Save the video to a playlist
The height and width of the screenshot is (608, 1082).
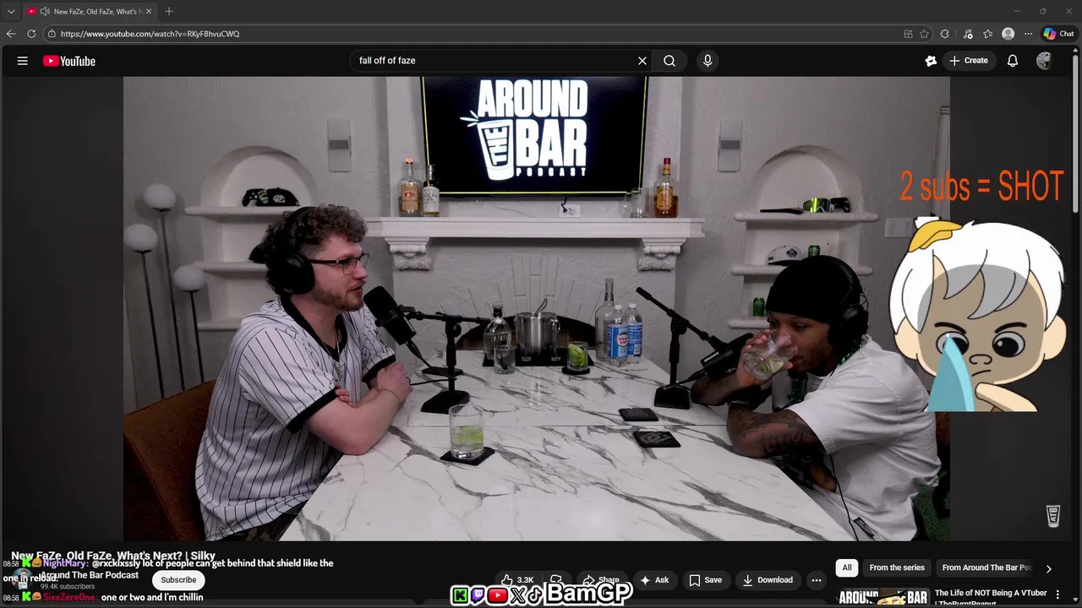(706, 580)
